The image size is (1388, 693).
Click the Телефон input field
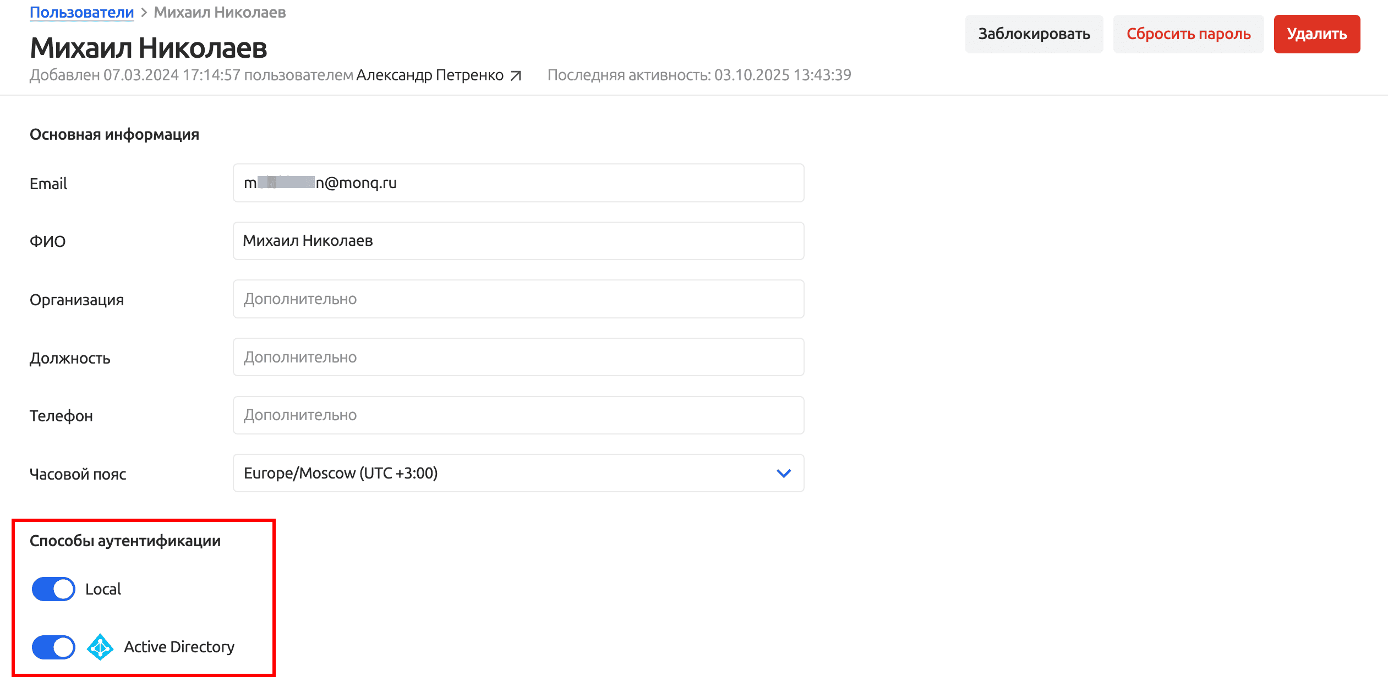518,415
